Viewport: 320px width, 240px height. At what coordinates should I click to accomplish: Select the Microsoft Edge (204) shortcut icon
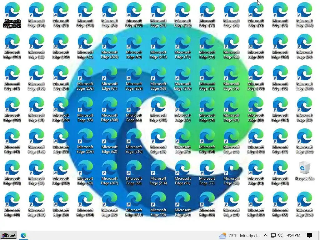coord(85,204)
